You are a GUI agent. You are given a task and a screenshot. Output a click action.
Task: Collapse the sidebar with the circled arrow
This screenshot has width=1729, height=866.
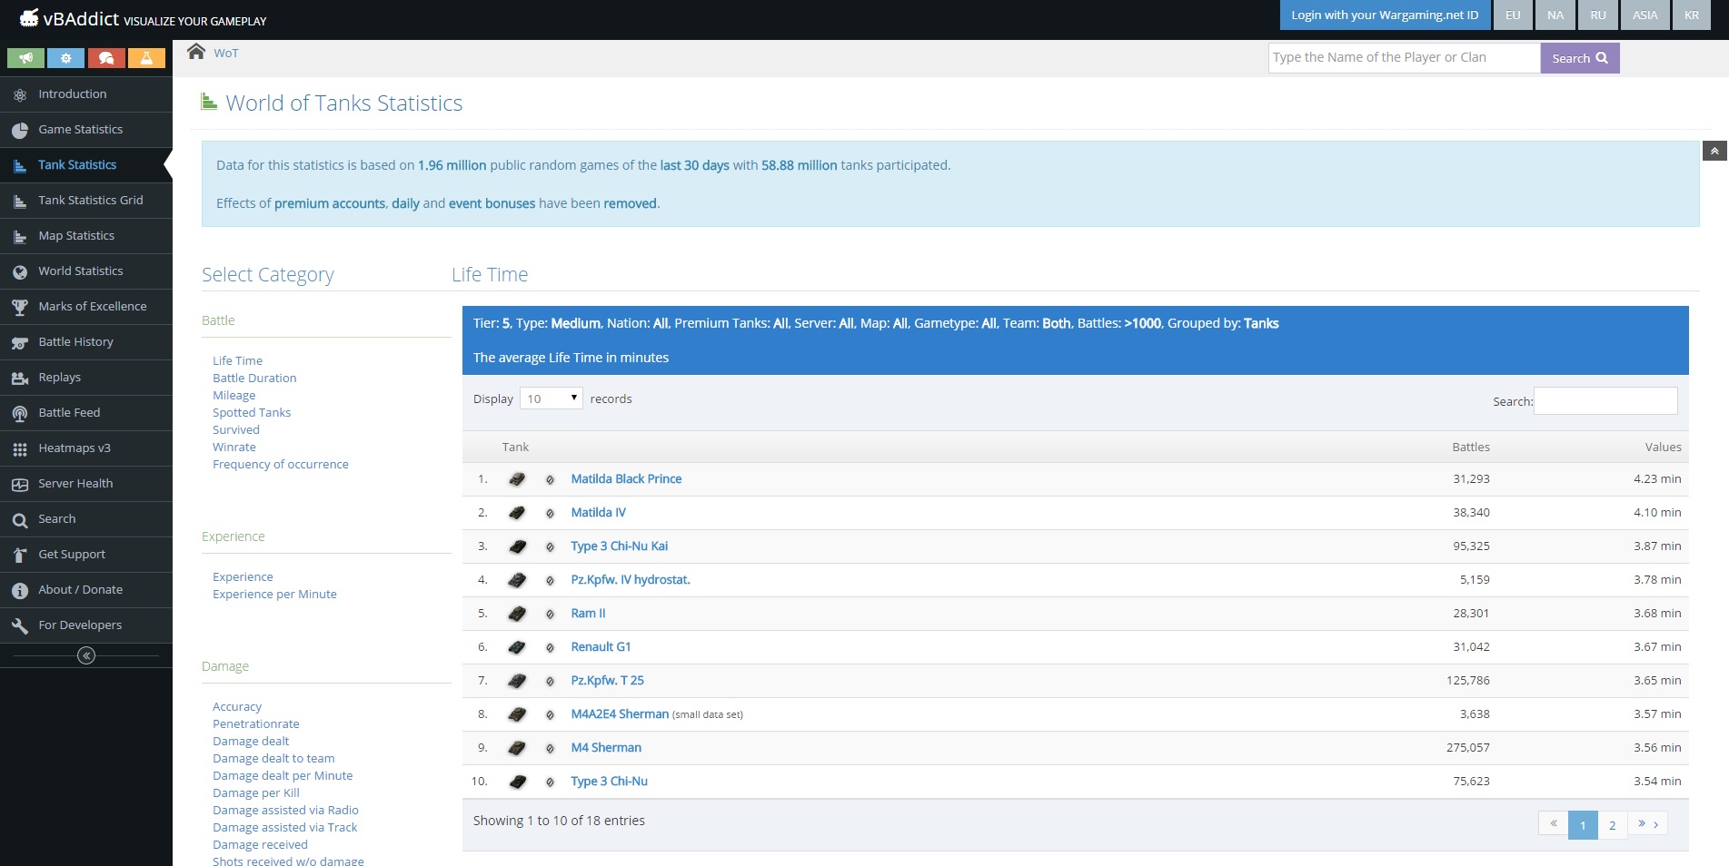click(x=86, y=655)
